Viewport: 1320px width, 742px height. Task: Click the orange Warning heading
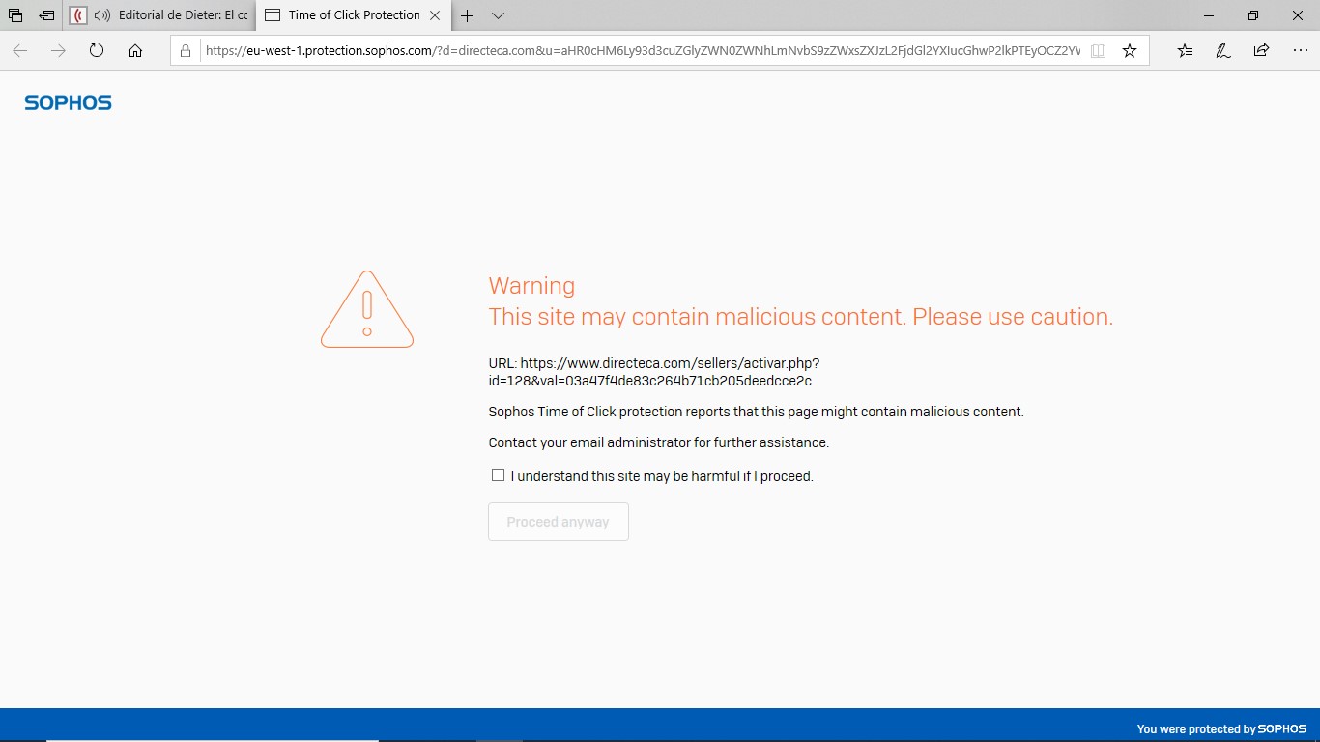(531, 286)
